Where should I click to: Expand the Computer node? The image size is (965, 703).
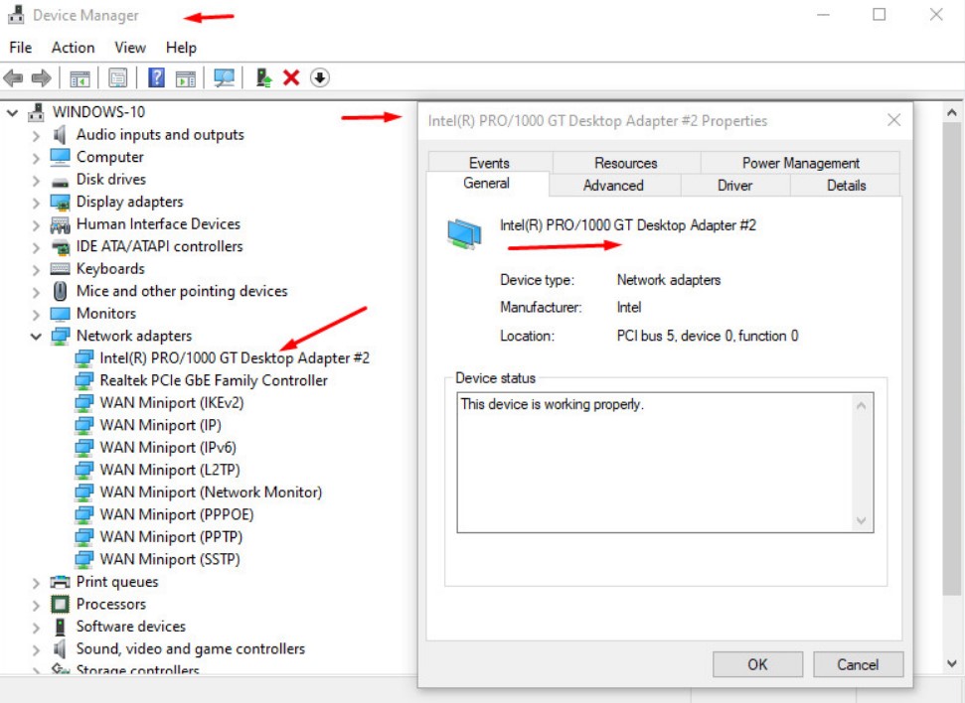coord(36,158)
